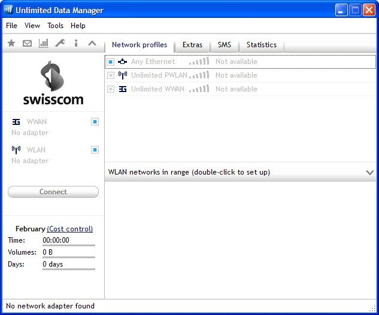The height and width of the screenshot is (315, 379).
Task: Maximize the Unlimited Data Manager window
Action: coord(355,10)
